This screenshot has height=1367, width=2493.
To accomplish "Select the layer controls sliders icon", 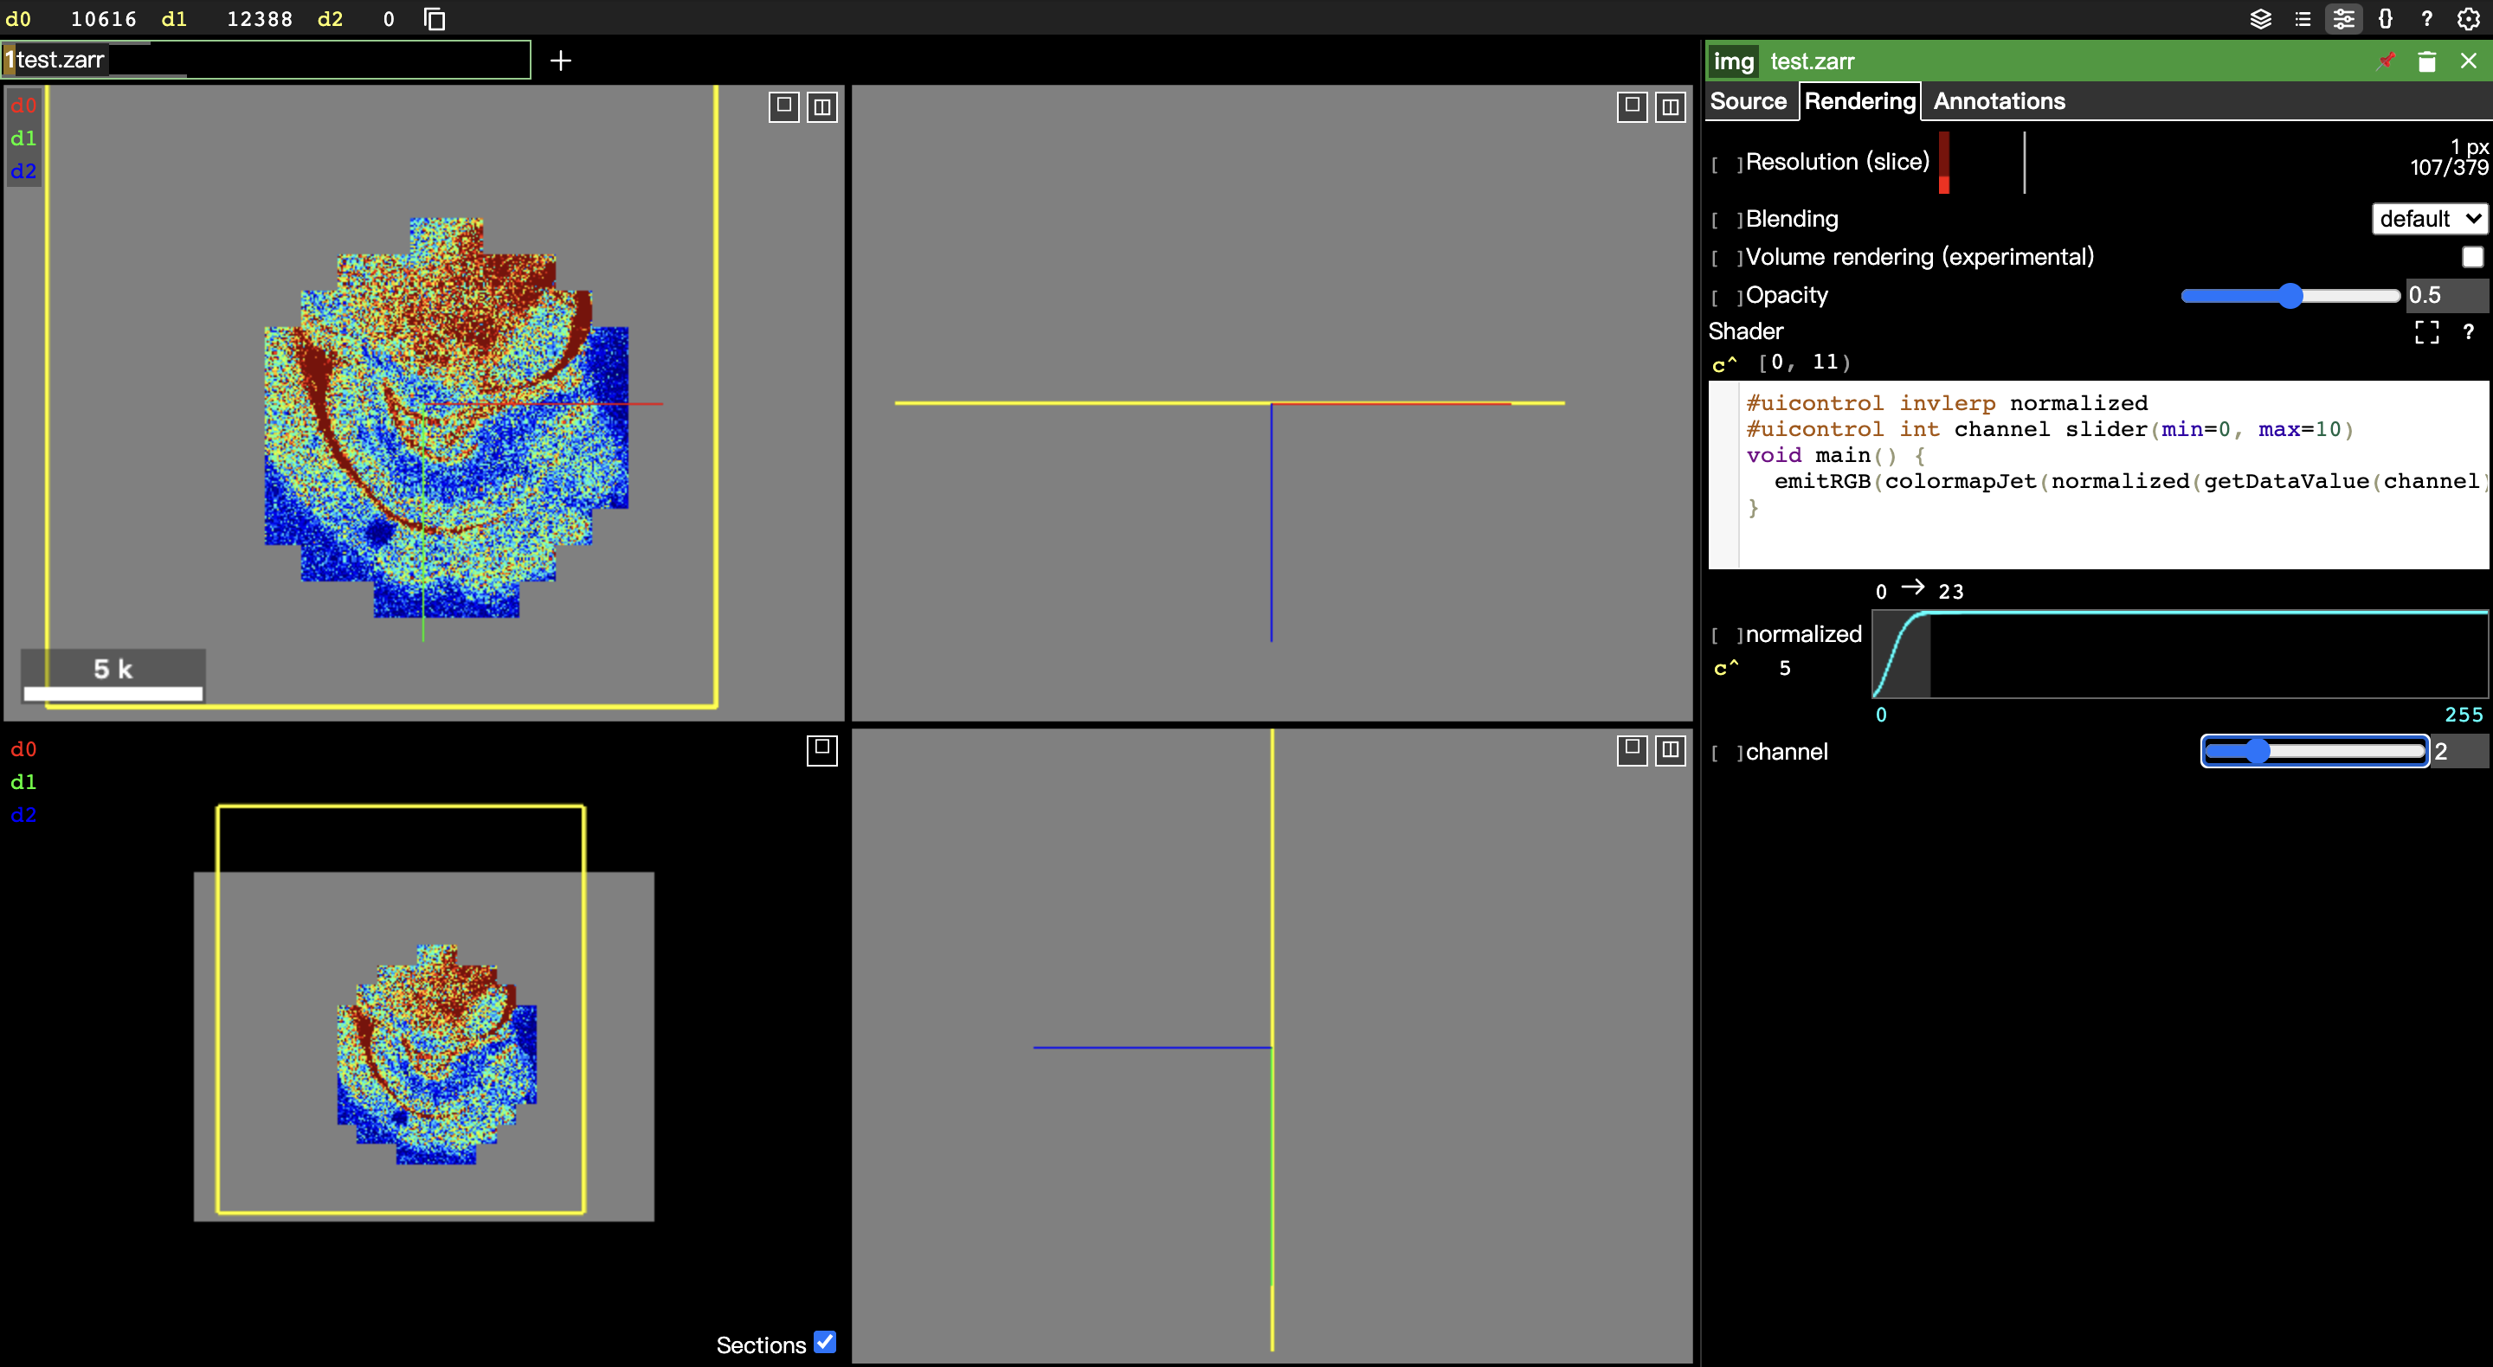I will click(2344, 19).
